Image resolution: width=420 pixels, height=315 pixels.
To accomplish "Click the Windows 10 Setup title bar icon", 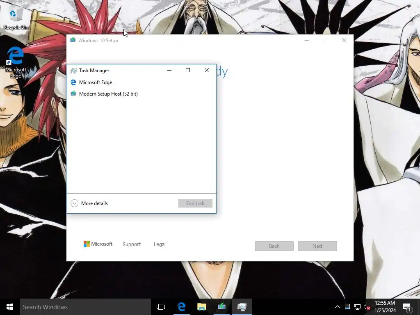I will tap(73, 40).
